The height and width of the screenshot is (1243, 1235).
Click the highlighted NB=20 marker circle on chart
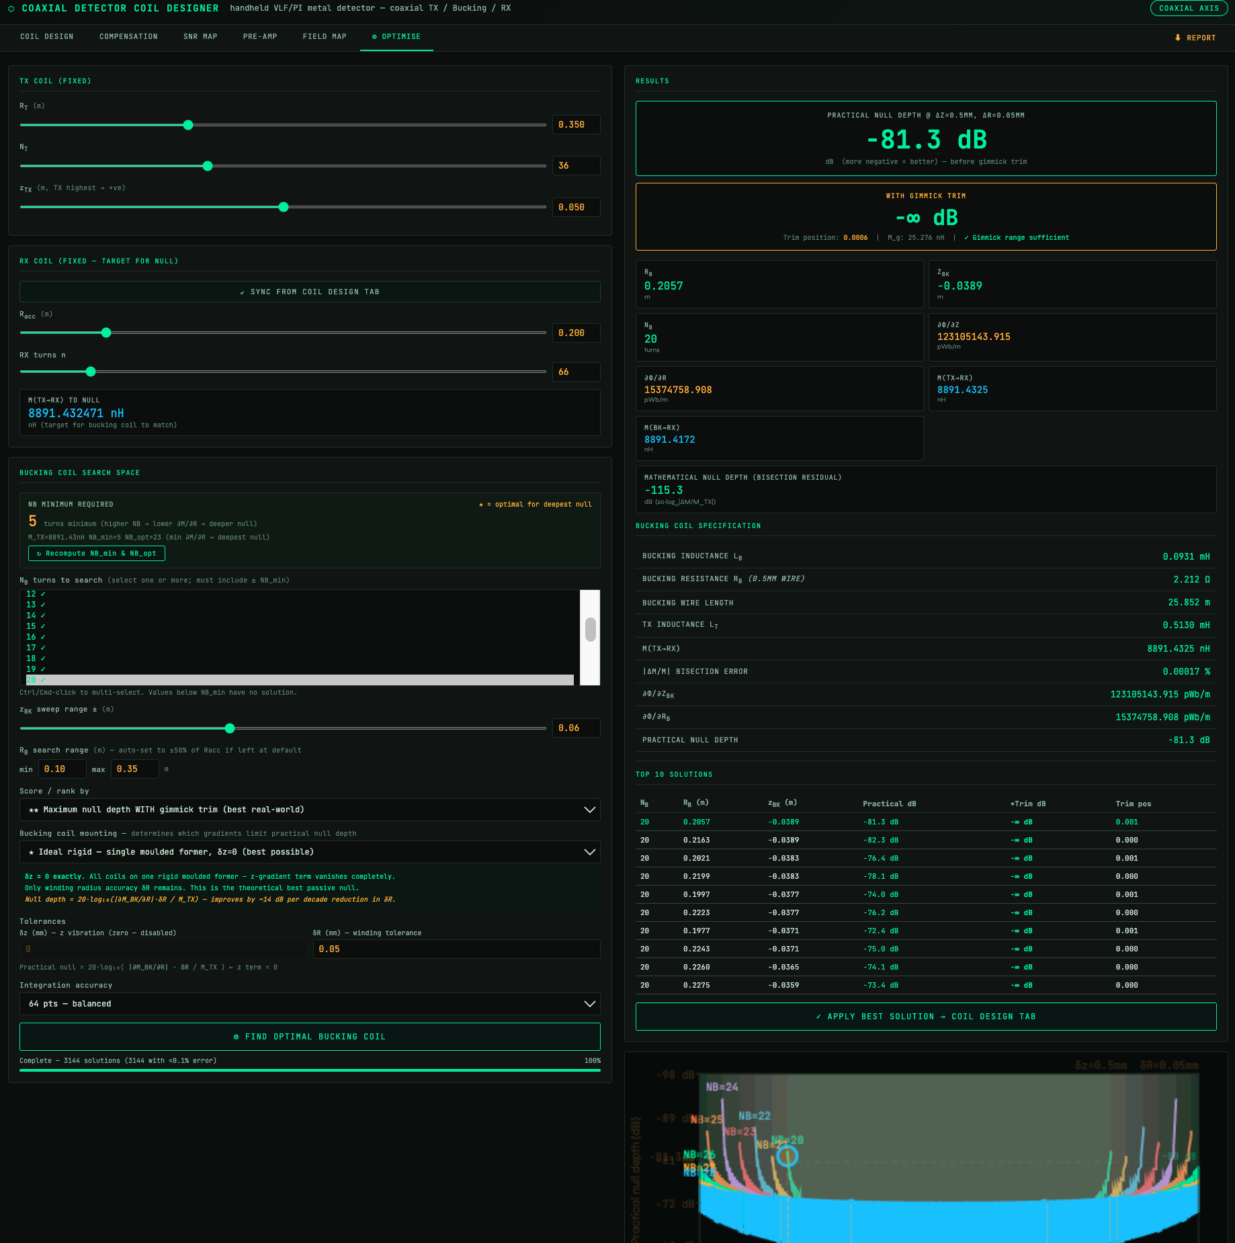(787, 1156)
